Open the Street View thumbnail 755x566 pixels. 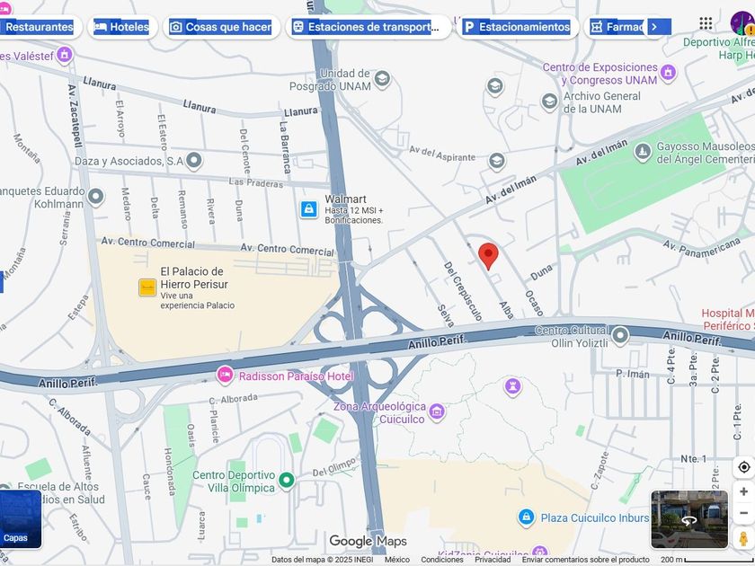[x=689, y=519]
